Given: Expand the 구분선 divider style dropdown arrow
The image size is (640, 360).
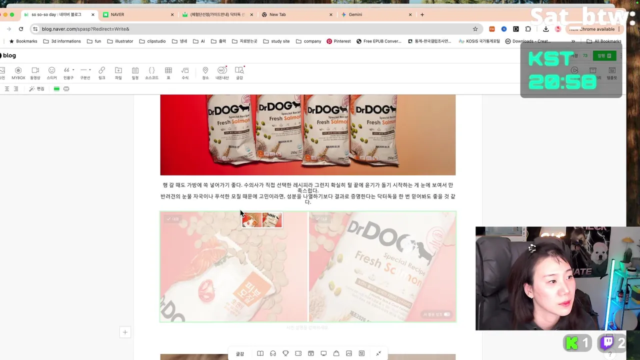Looking at the screenshot, I should 90,70.
